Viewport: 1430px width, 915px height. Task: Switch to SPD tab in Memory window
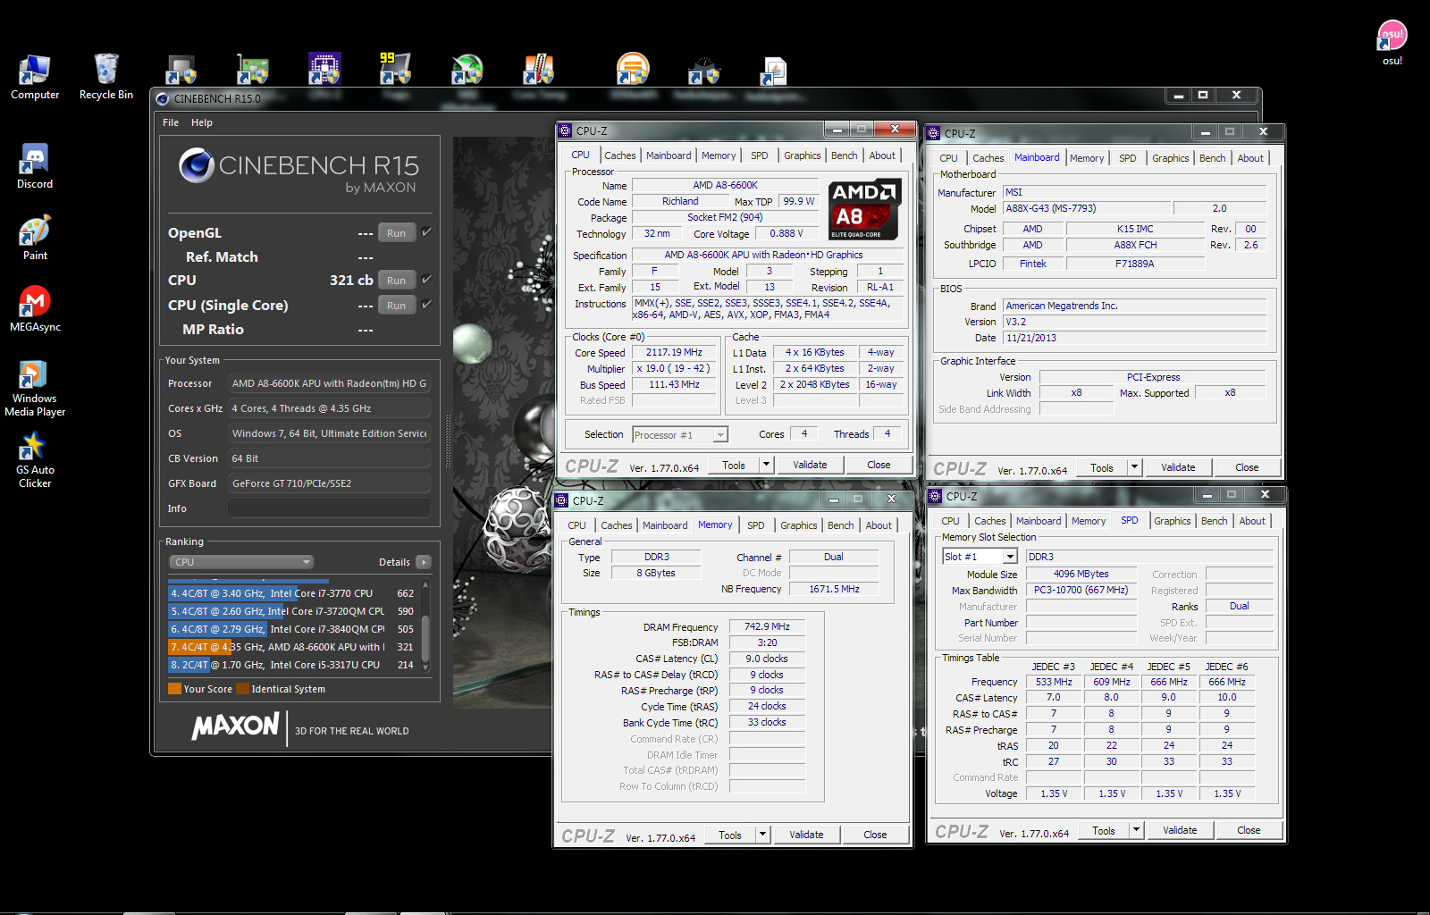(x=756, y=525)
